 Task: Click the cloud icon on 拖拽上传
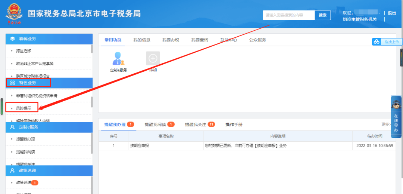pyautogui.click(x=377, y=42)
